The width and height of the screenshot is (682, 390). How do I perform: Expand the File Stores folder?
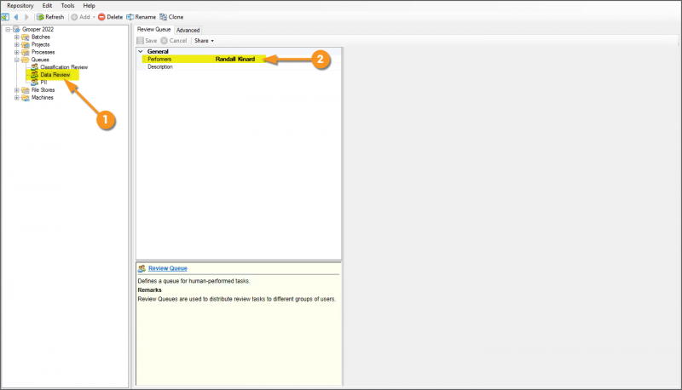tap(16, 90)
